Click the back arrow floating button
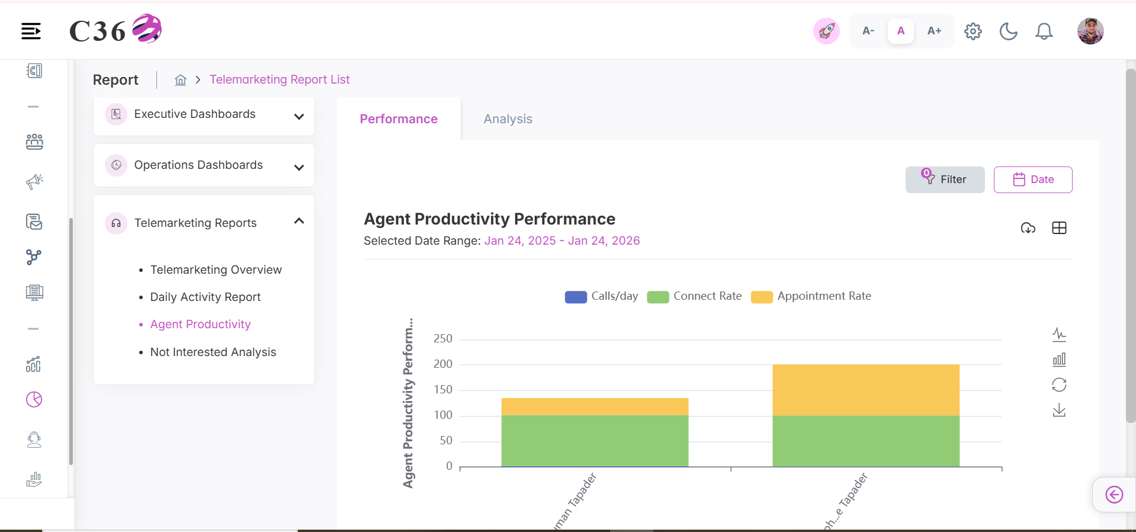 pyautogui.click(x=1114, y=495)
